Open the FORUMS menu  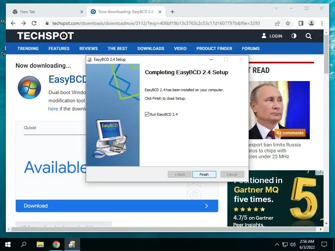point(251,48)
